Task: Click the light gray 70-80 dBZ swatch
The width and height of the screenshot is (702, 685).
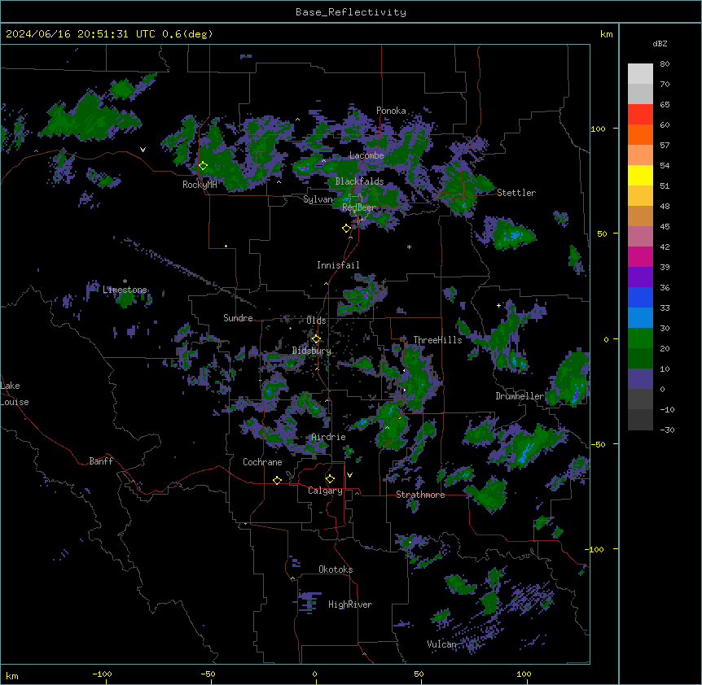Action: point(640,74)
